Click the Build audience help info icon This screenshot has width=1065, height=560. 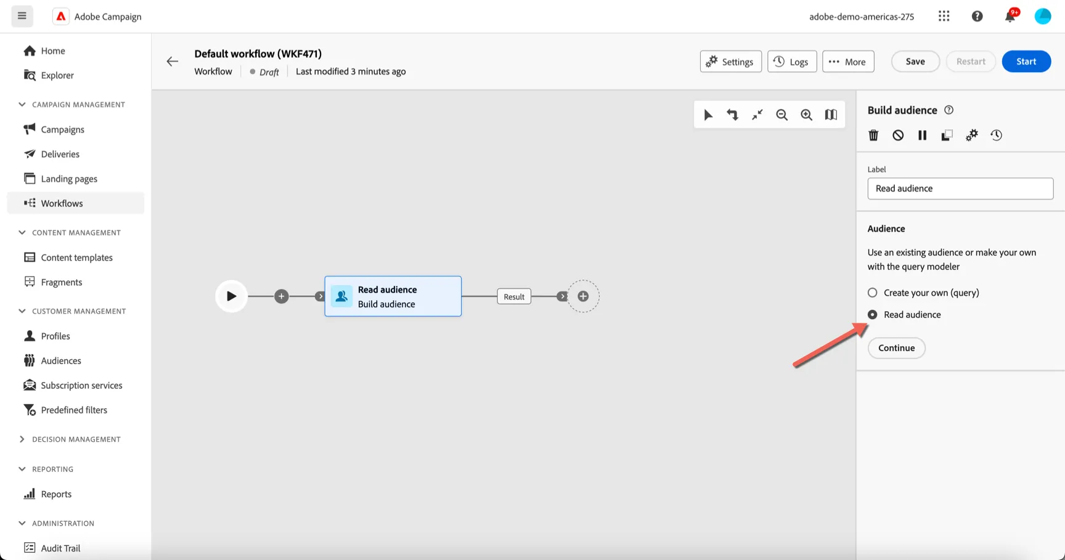click(949, 110)
